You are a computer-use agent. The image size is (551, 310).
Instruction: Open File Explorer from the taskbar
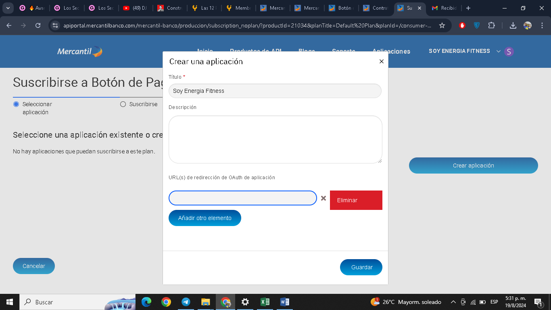(x=205, y=302)
